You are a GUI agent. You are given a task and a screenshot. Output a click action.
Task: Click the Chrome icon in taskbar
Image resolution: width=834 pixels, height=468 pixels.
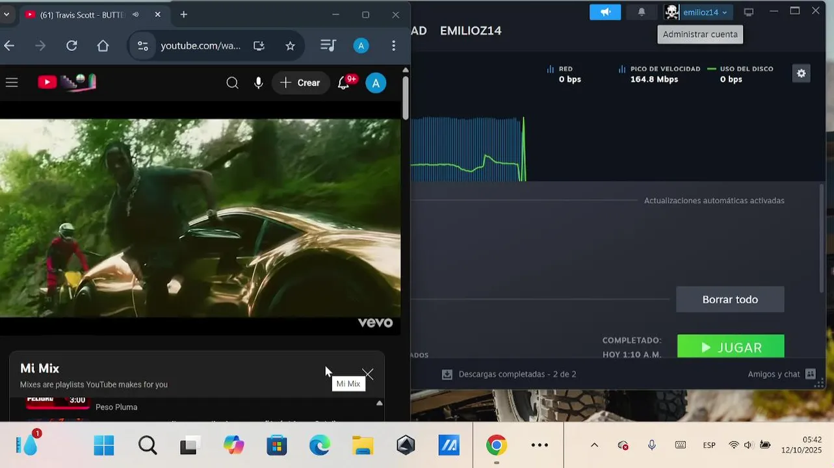pyautogui.click(x=496, y=445)
